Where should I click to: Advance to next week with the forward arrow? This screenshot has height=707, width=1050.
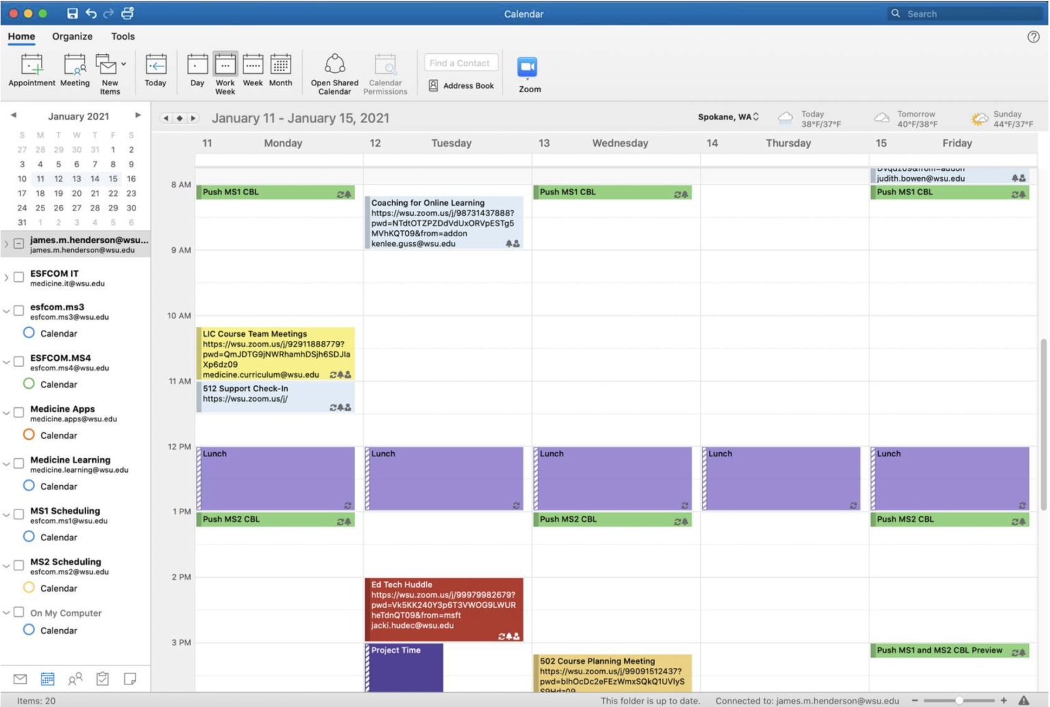click(193, 117)
